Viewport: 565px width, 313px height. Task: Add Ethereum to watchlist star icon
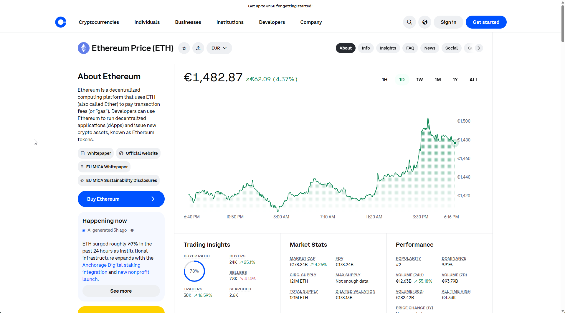coord(184,48)
